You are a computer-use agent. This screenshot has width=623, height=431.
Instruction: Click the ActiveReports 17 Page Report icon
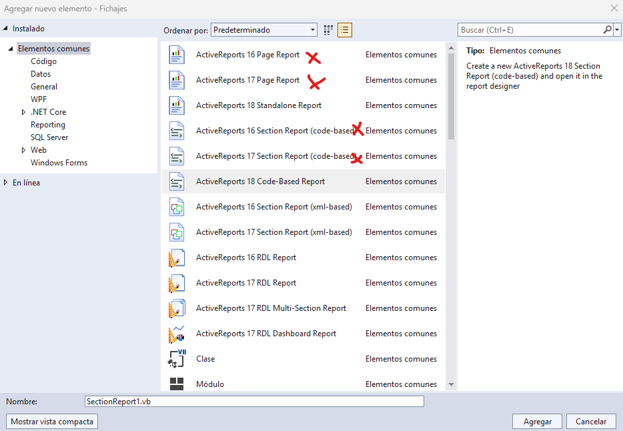[176, 80]
